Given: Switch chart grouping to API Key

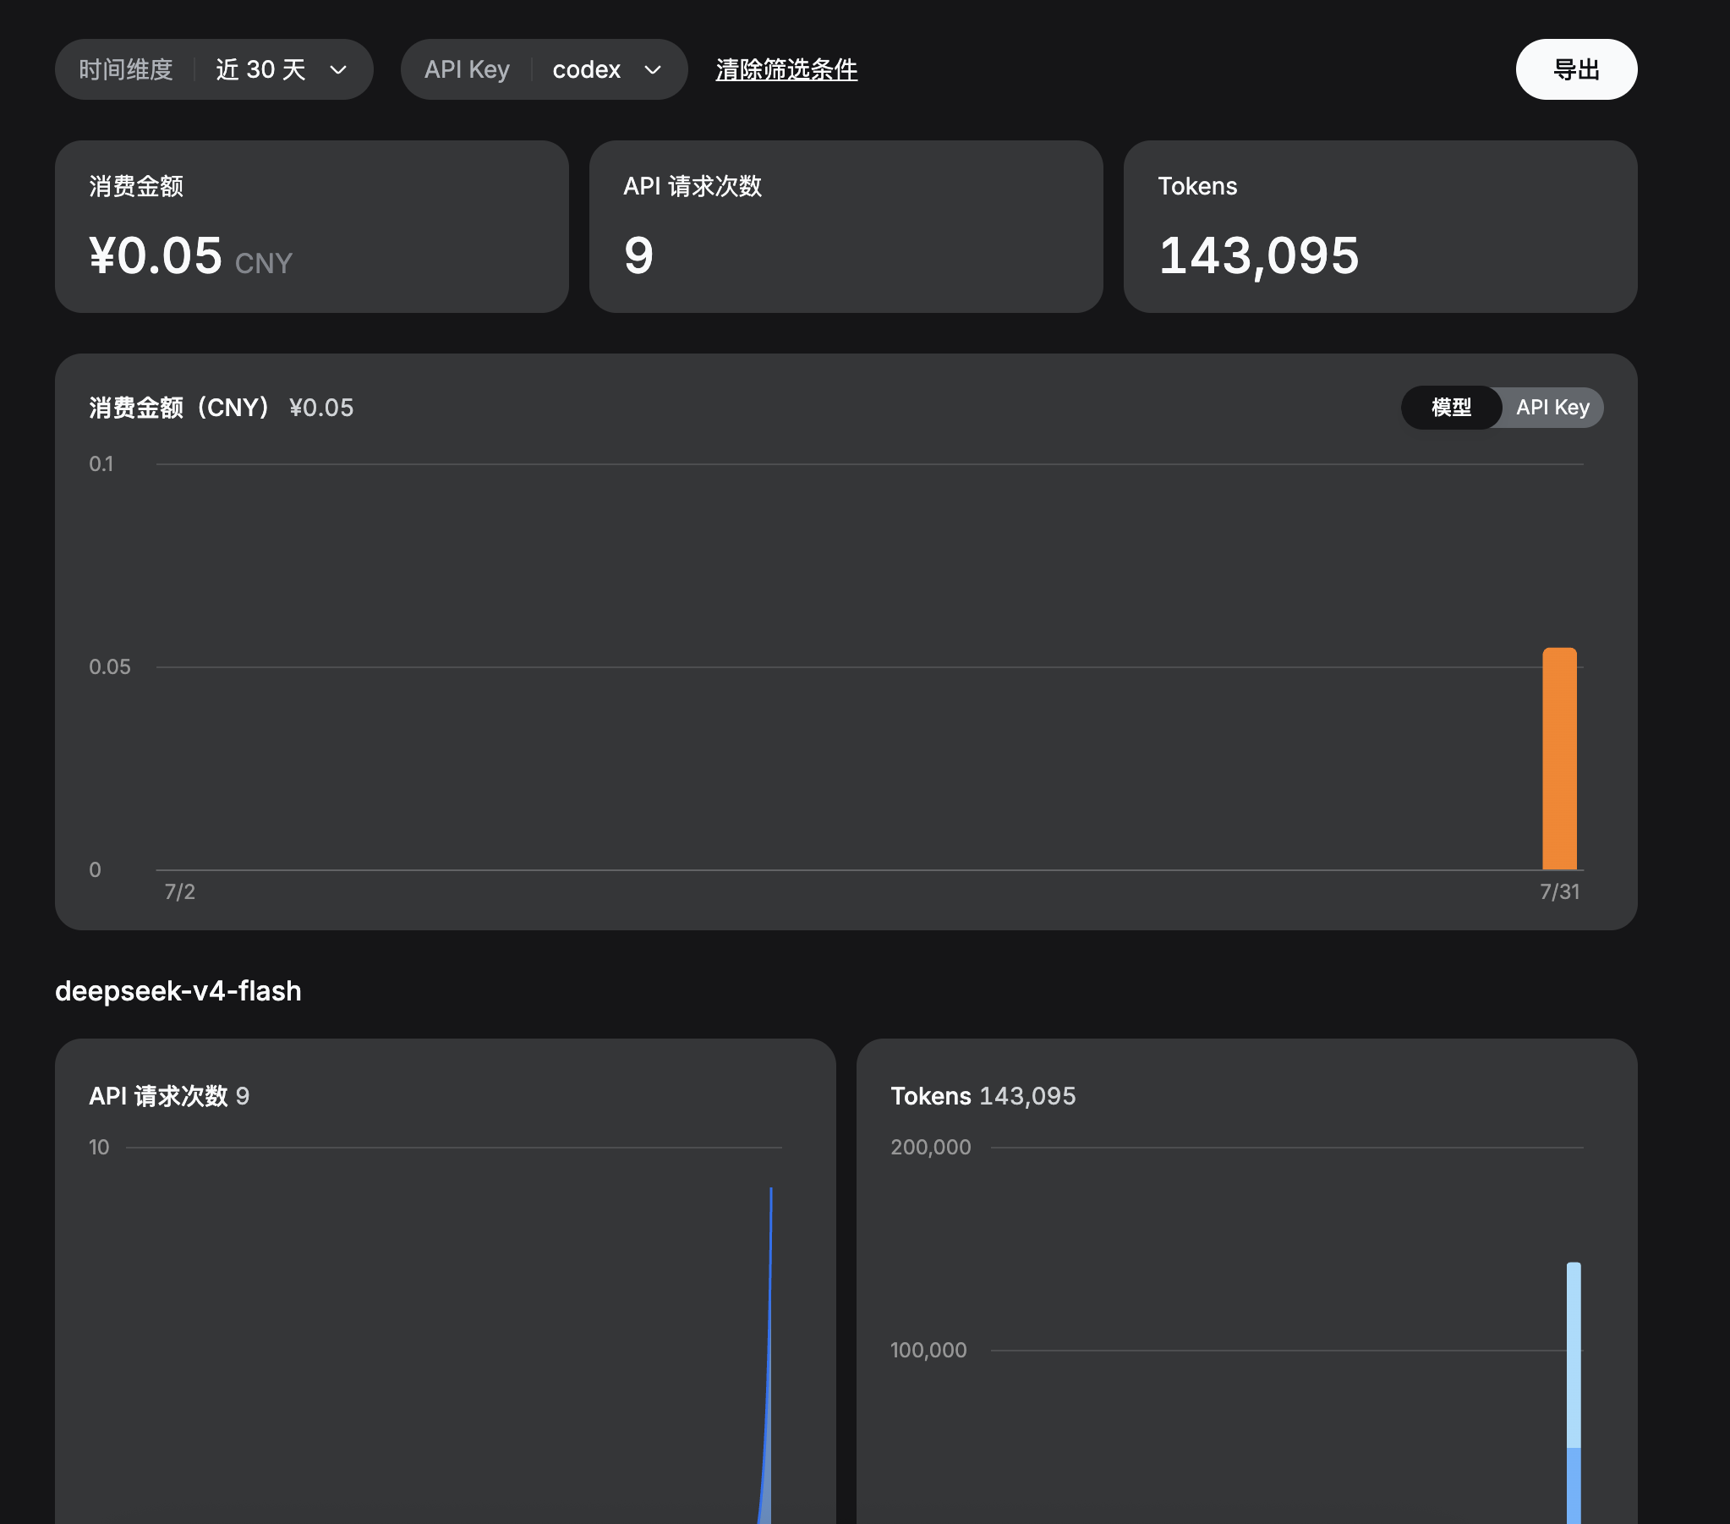Looking at the screenshot, I should (x=1552, y=408).
